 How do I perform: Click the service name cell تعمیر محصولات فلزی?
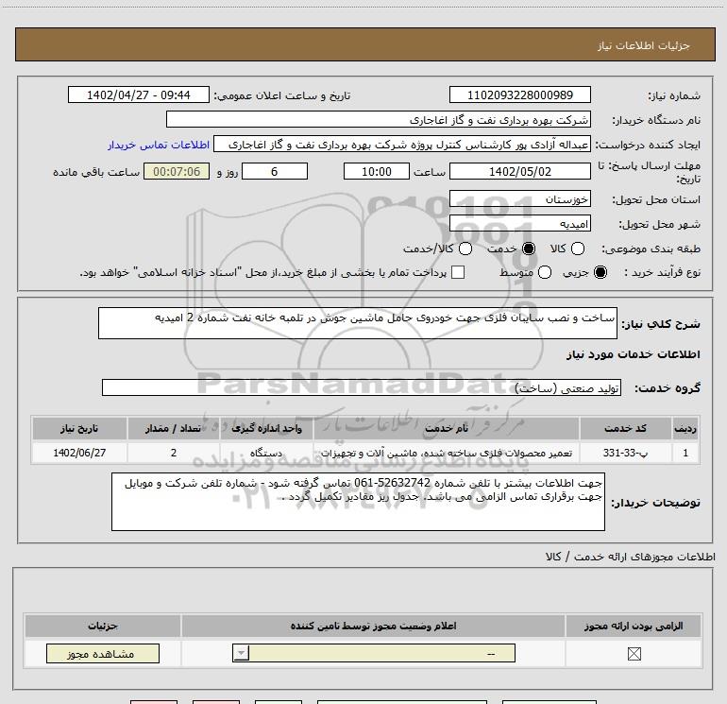click(x=446, y=453)
